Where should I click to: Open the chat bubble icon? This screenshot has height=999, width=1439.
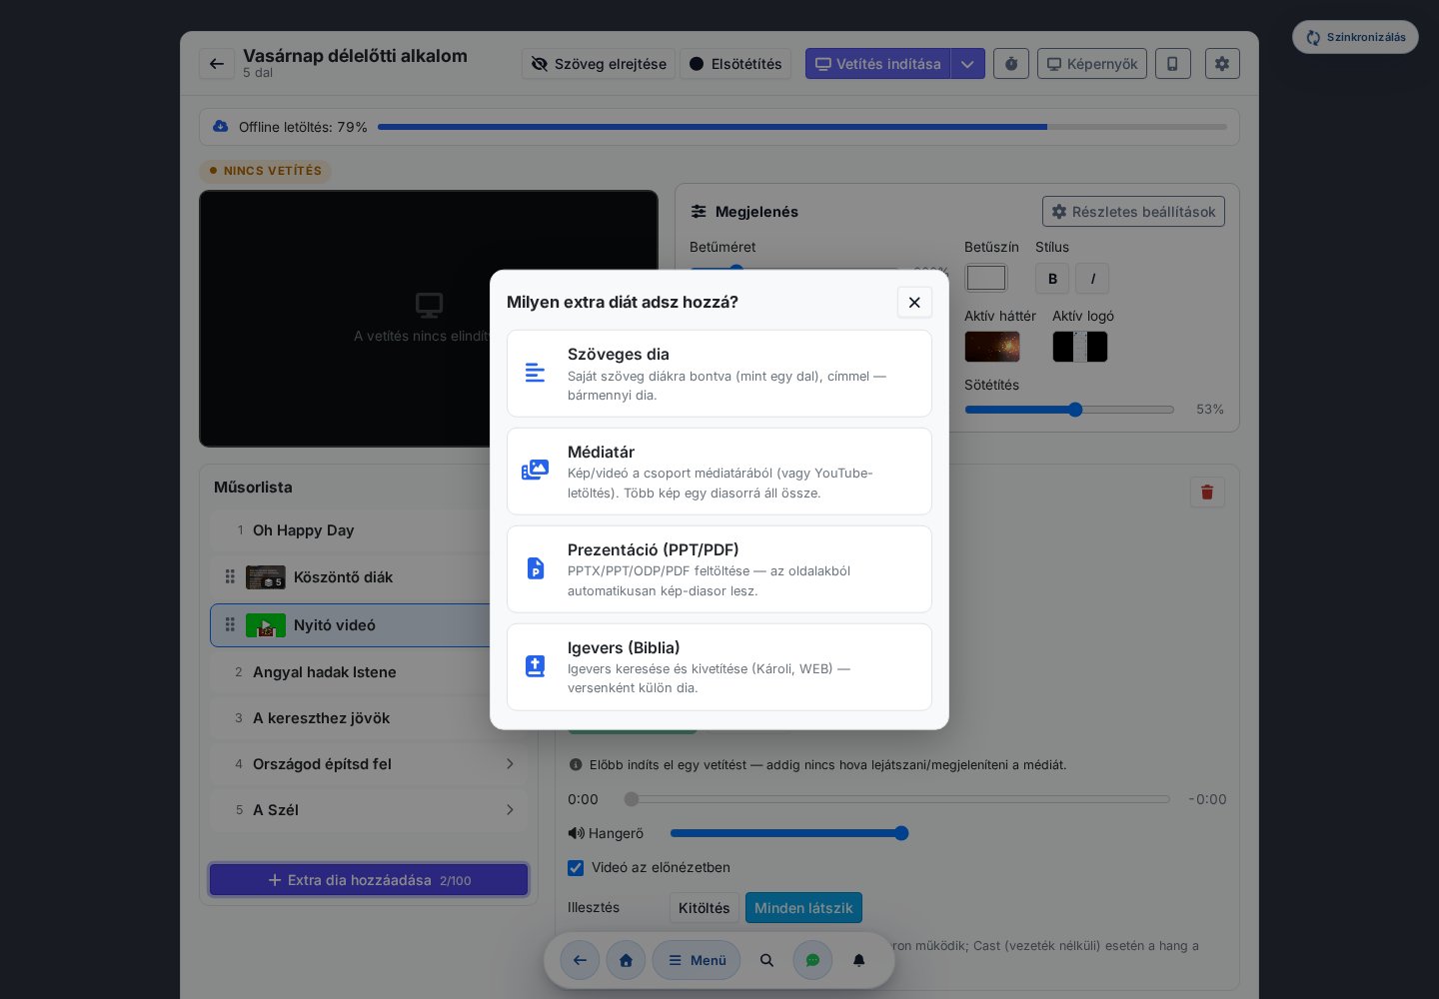coord(812,960)
